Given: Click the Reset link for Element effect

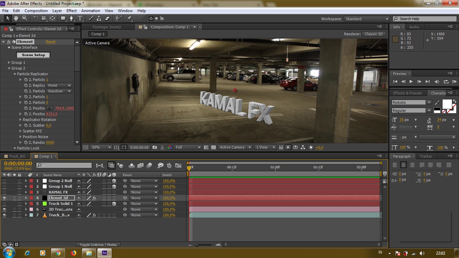Looking at the screenshot, I should (x=51, y=42).
